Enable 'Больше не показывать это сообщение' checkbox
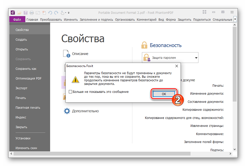 [71, 92]
